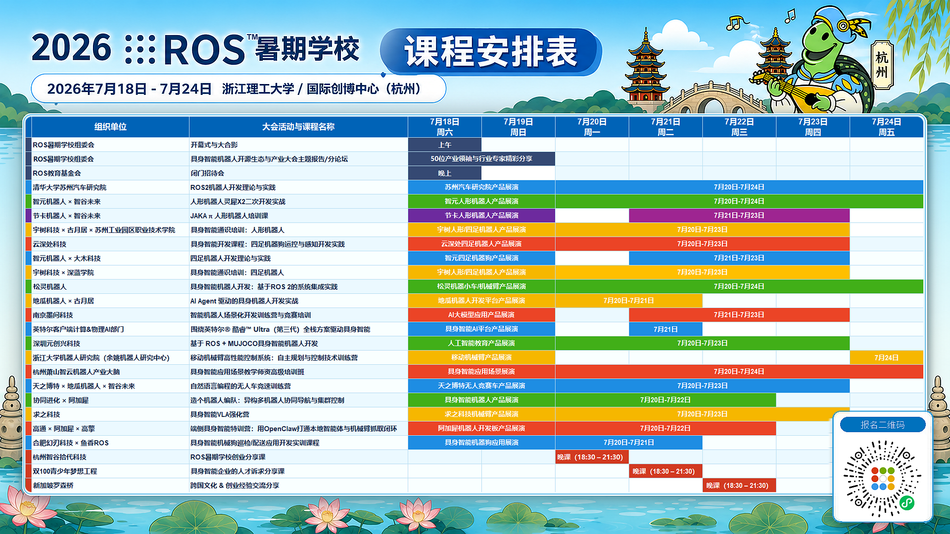
Task: Click the 高通 × 阿加犀 × 高擎 organizer cell
Action: coord(110,429)
